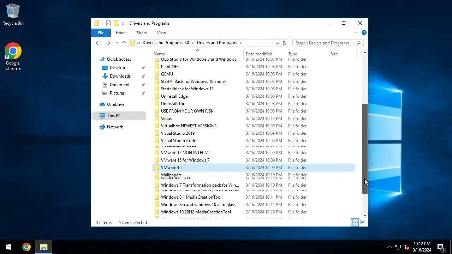Open Documents in the navigation pane
Viewport: 452px width, 254px height.
click(120, 85)
